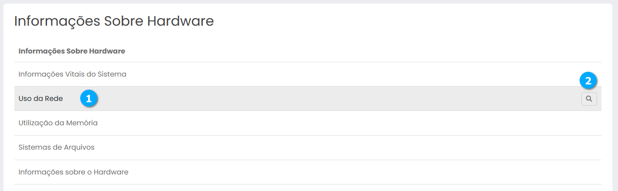This screenshot has height=191, width=618.
Task: Click the blue number 1 badge
Action: point(89,99)
